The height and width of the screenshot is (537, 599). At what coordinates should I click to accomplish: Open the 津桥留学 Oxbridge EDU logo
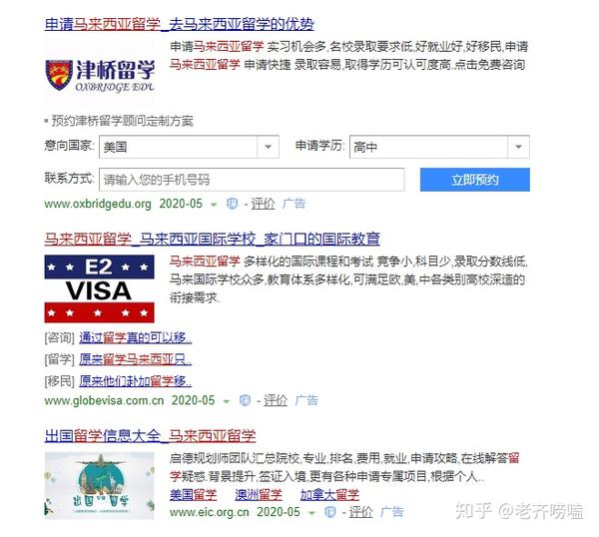tap(100, 76)
